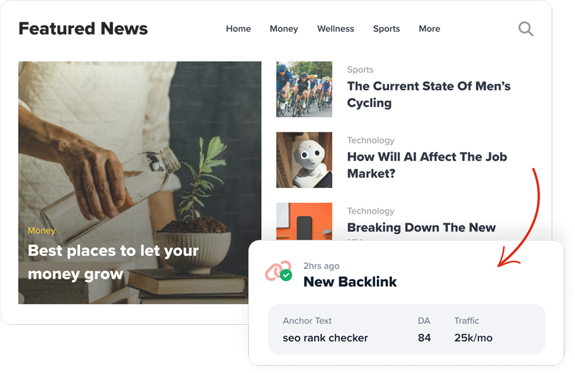575x373 pixels.
Task: Click the search magnifier icon
Action: [x=526, y=29]
